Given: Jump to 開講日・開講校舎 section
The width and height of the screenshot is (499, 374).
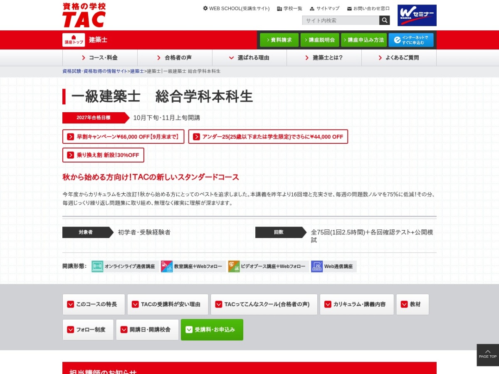Looking at the screenshot, I should pos(147,330).
